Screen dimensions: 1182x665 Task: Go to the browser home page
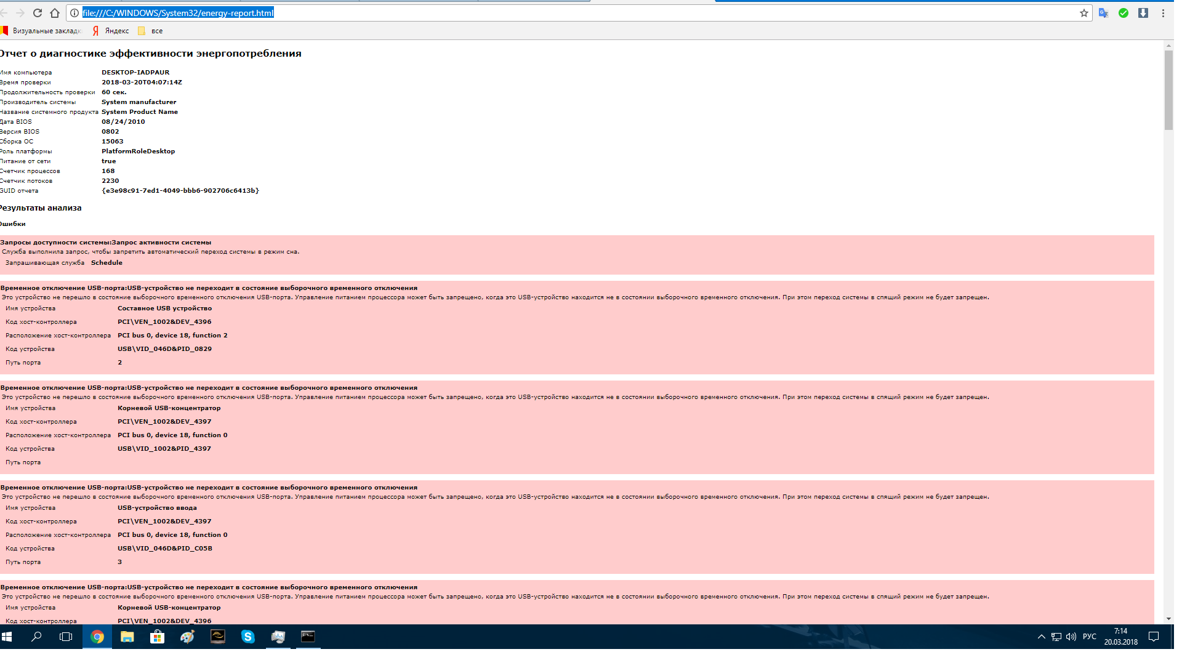click(55, 13)
